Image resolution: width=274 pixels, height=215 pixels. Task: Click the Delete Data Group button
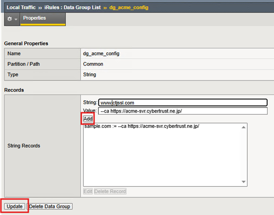pos(50,206)
